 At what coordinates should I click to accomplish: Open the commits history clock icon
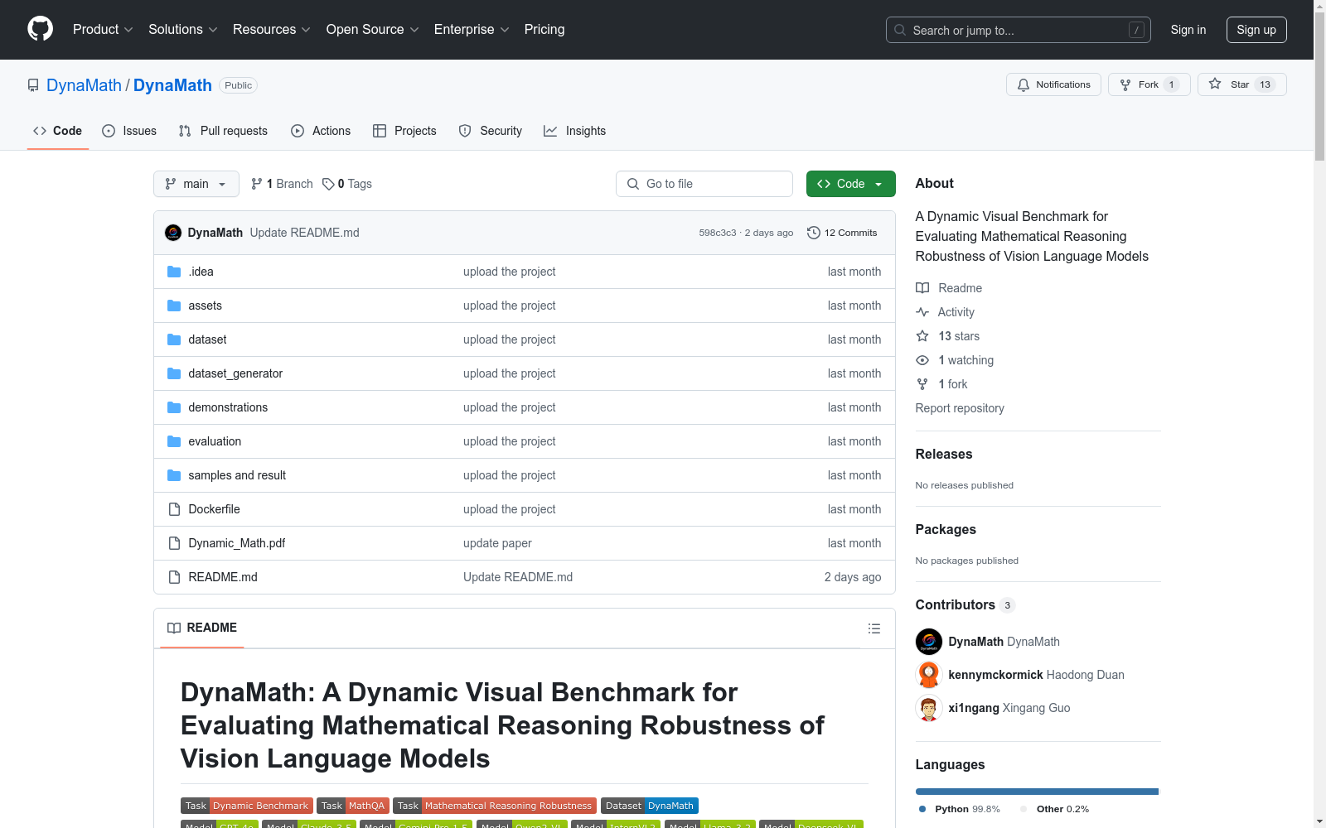pyautogui.click(x=814, y=233)
